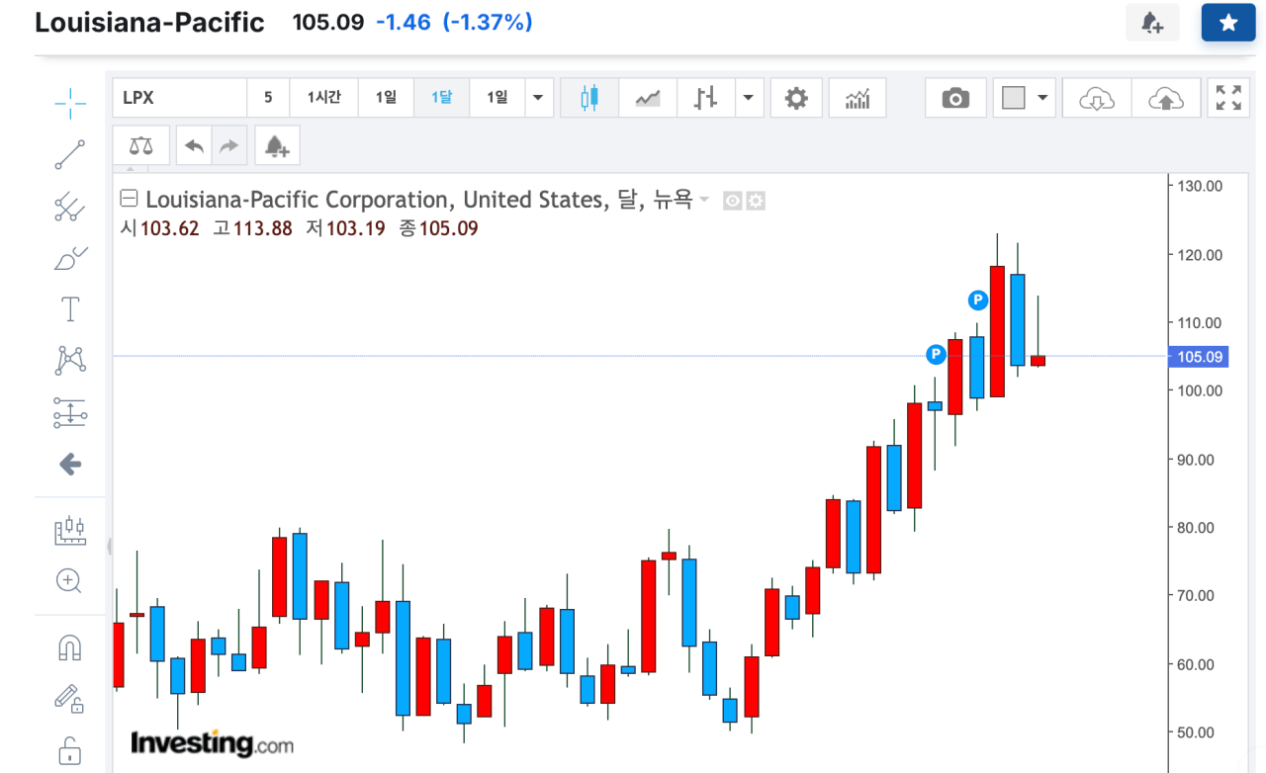Toggle lock all drawing tools
This screenshot has width=1266, height=773.
[x=70, y=750]
